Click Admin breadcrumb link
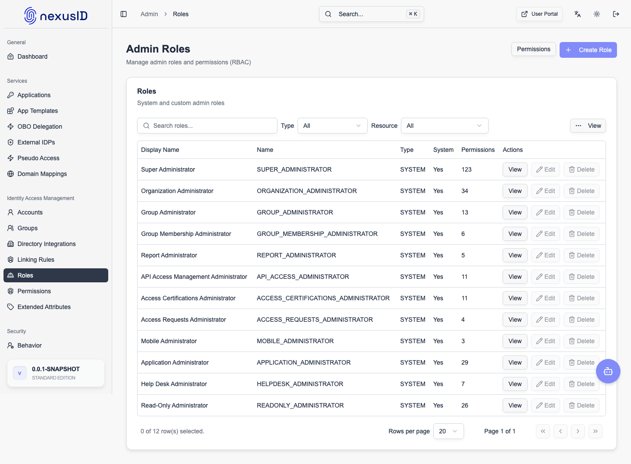 tap(149, 14)
